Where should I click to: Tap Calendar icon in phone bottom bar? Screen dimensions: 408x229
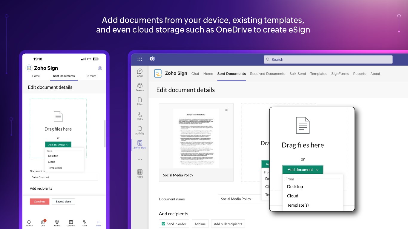click(71, 223)
